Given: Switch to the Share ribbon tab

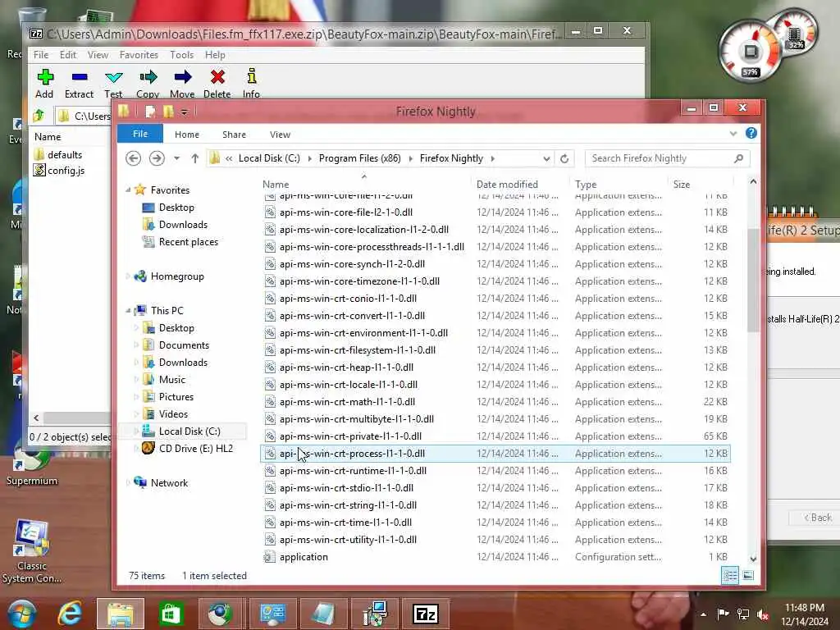Looking at the screenshot, I should tap(234, 135).
